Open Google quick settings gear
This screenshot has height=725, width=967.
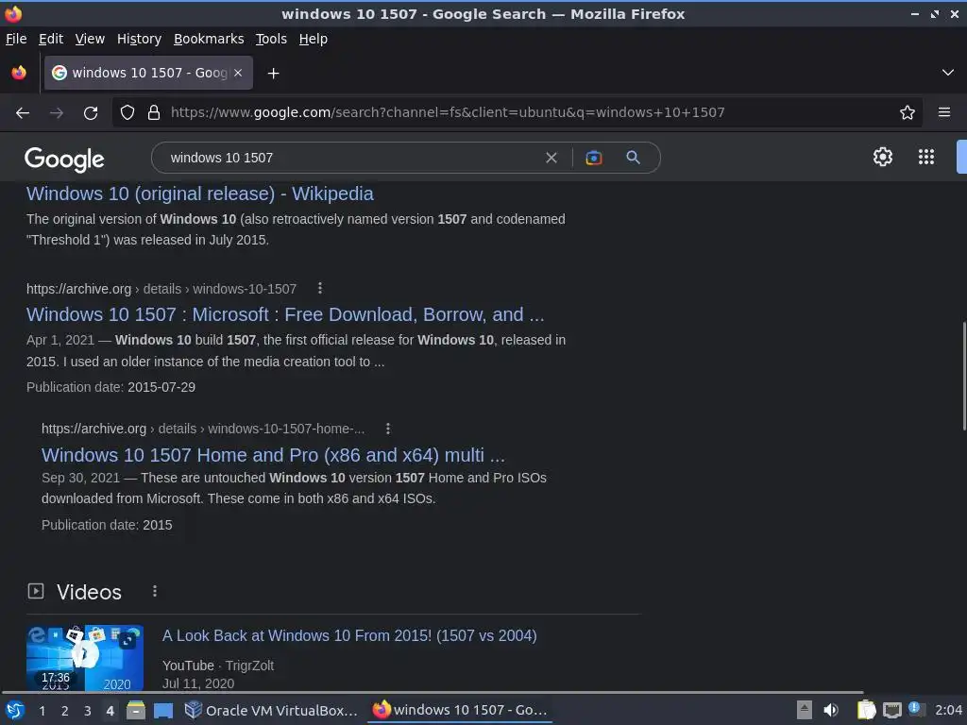[x=883, y=157]
